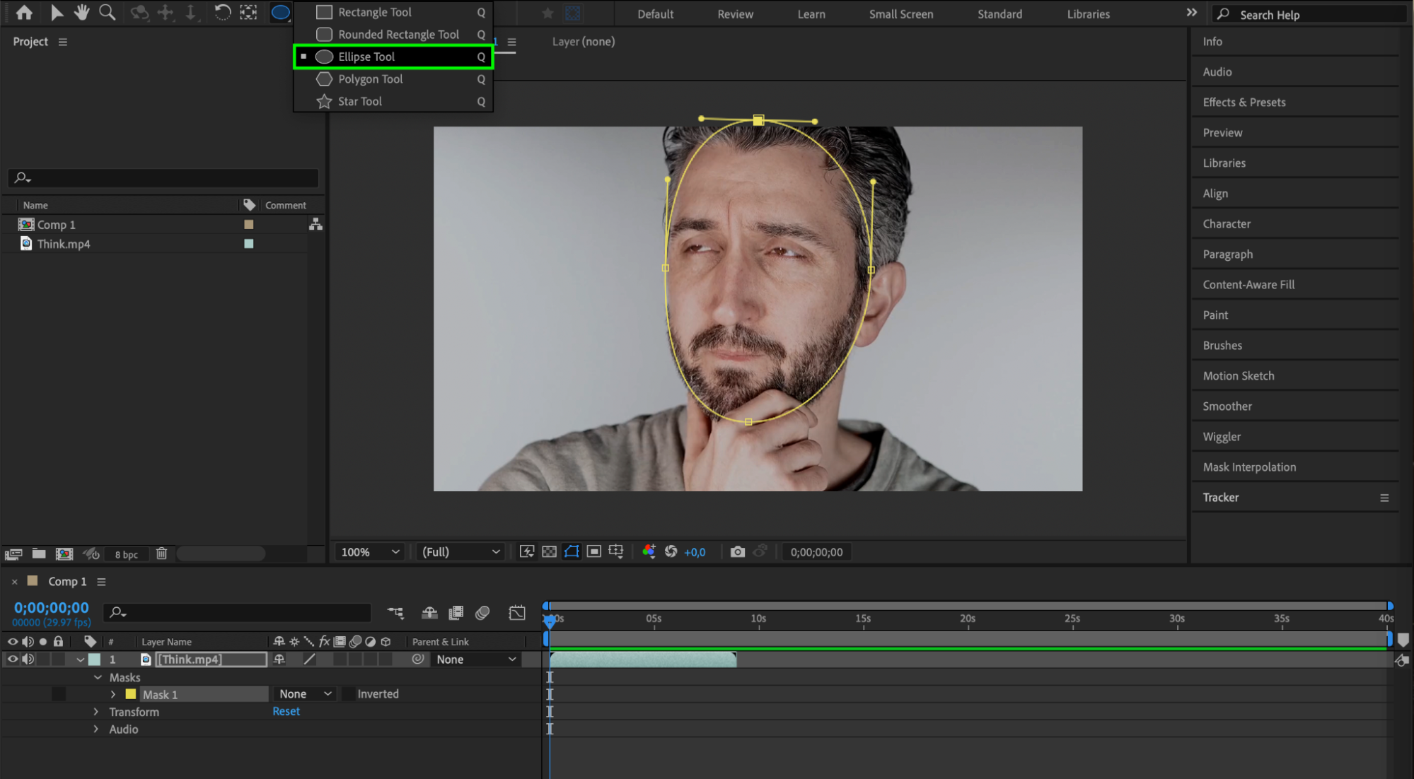Select the Zoom magnifier tool
The image size is (1414, 779).
point(107,12)
